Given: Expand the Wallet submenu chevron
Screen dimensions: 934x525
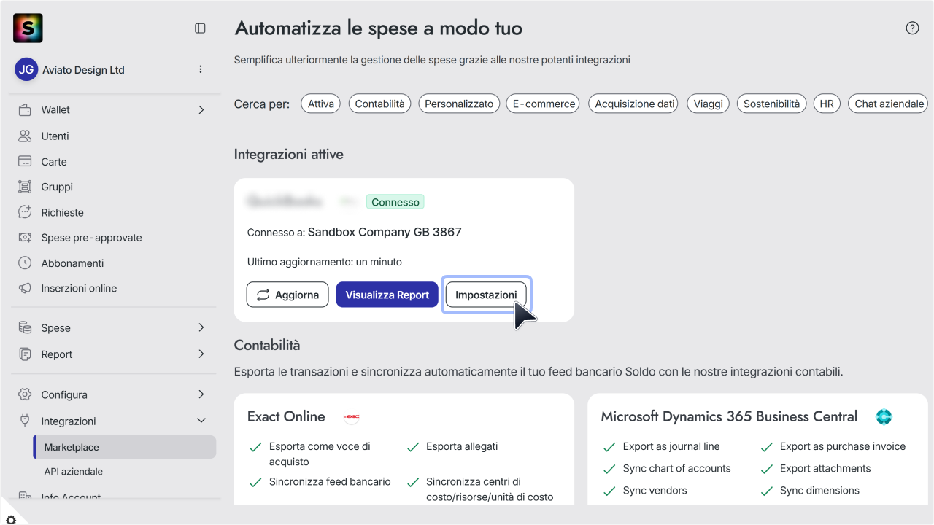Looking at the screenshot, I should pos(201,110).
